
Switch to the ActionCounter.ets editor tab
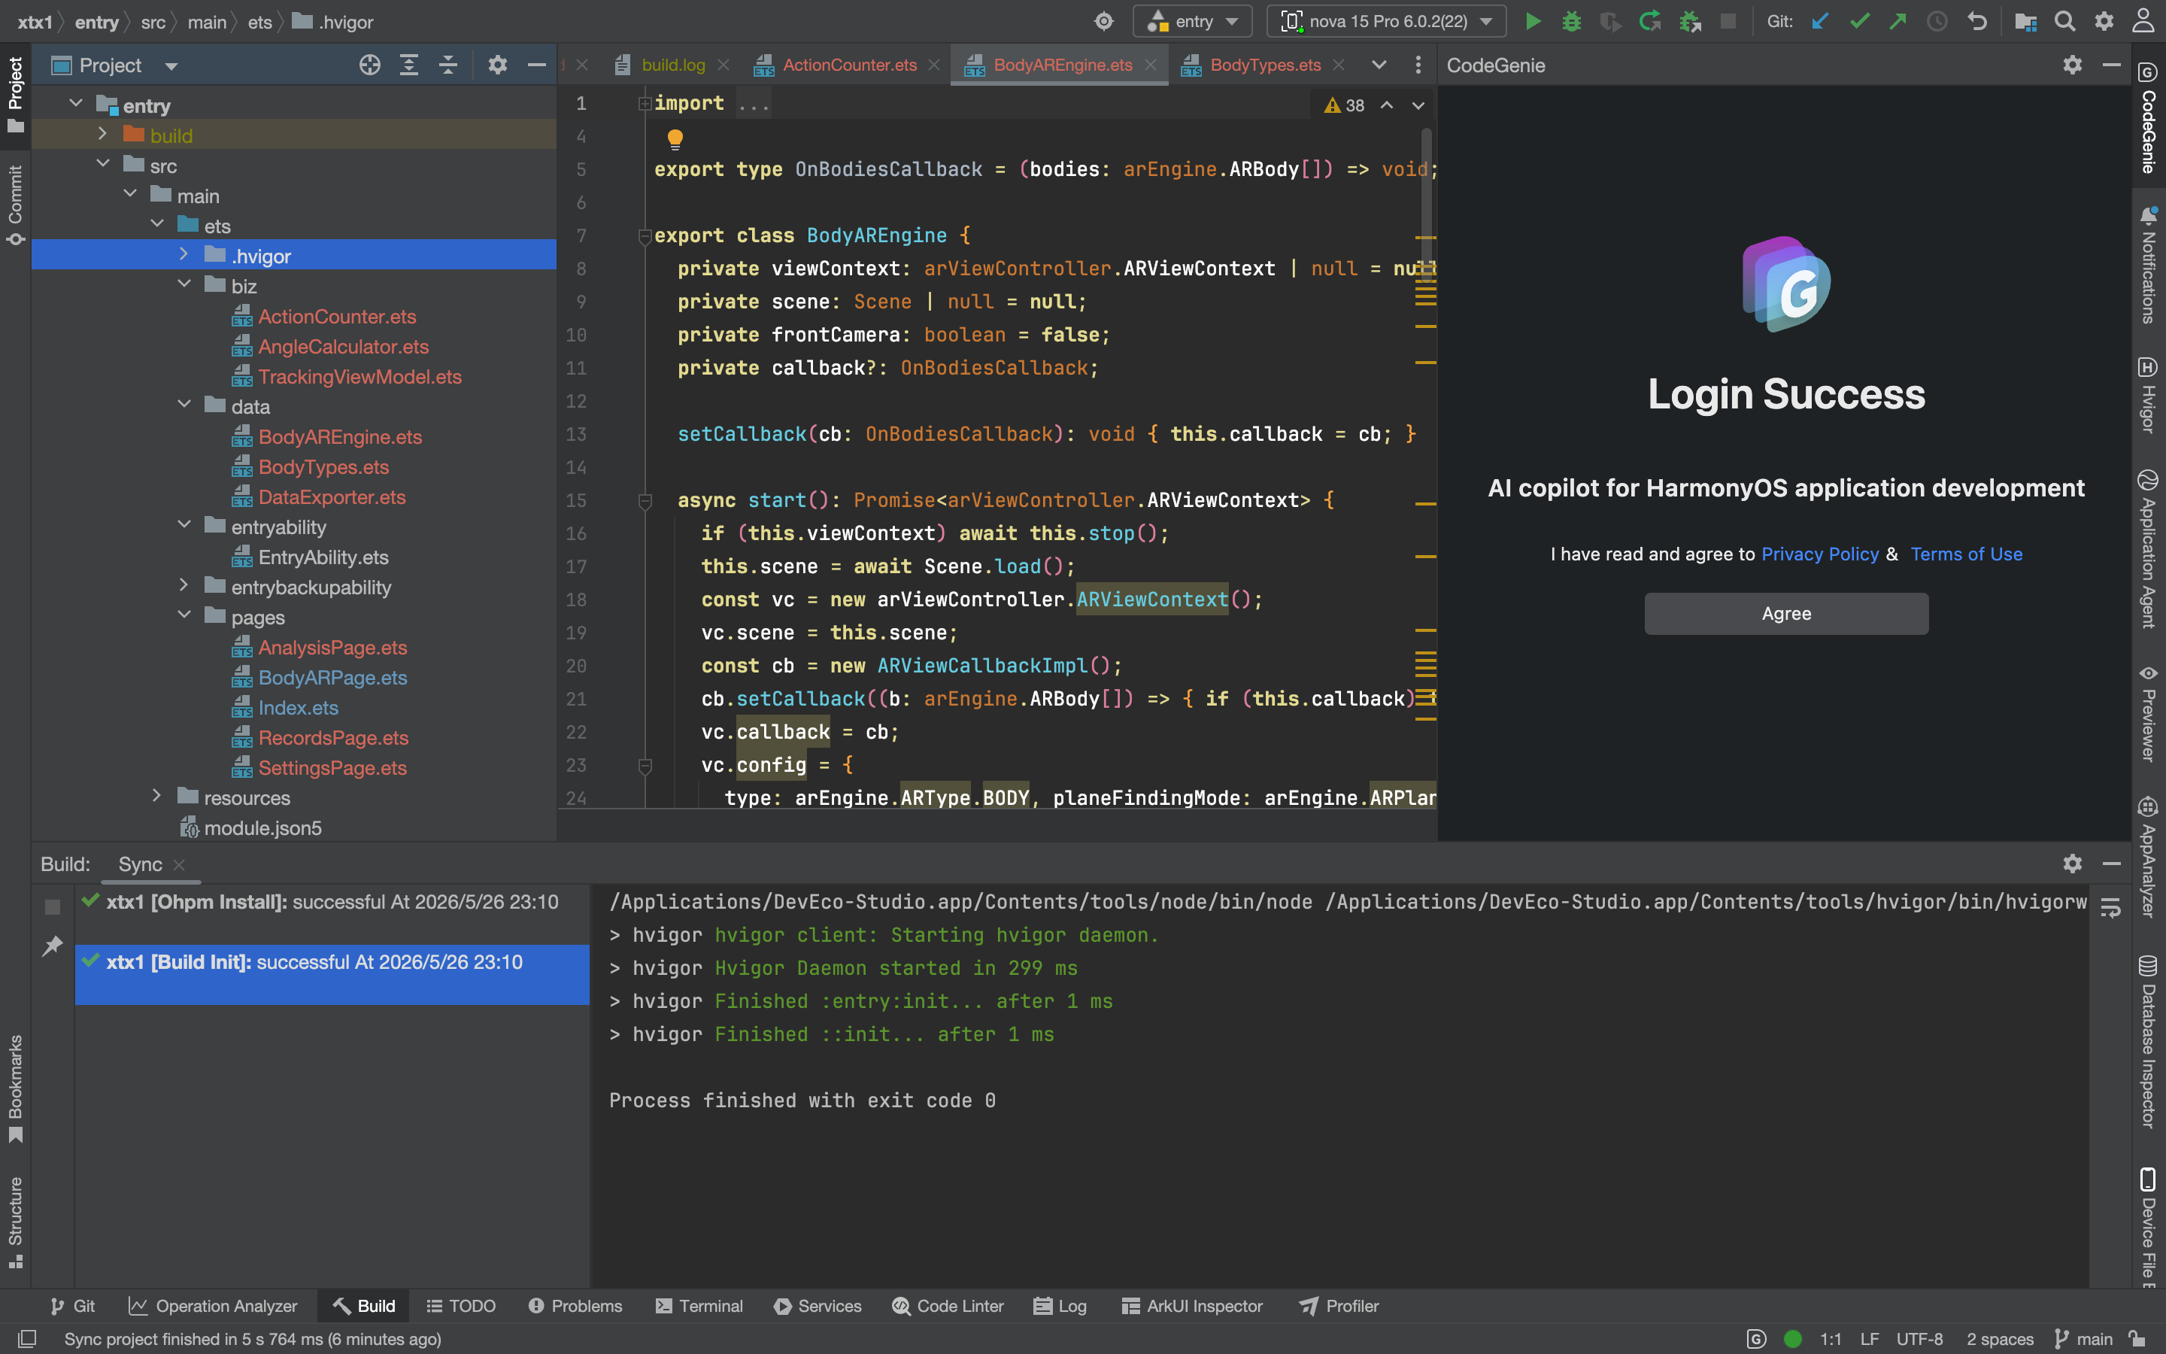pos(848,65)
